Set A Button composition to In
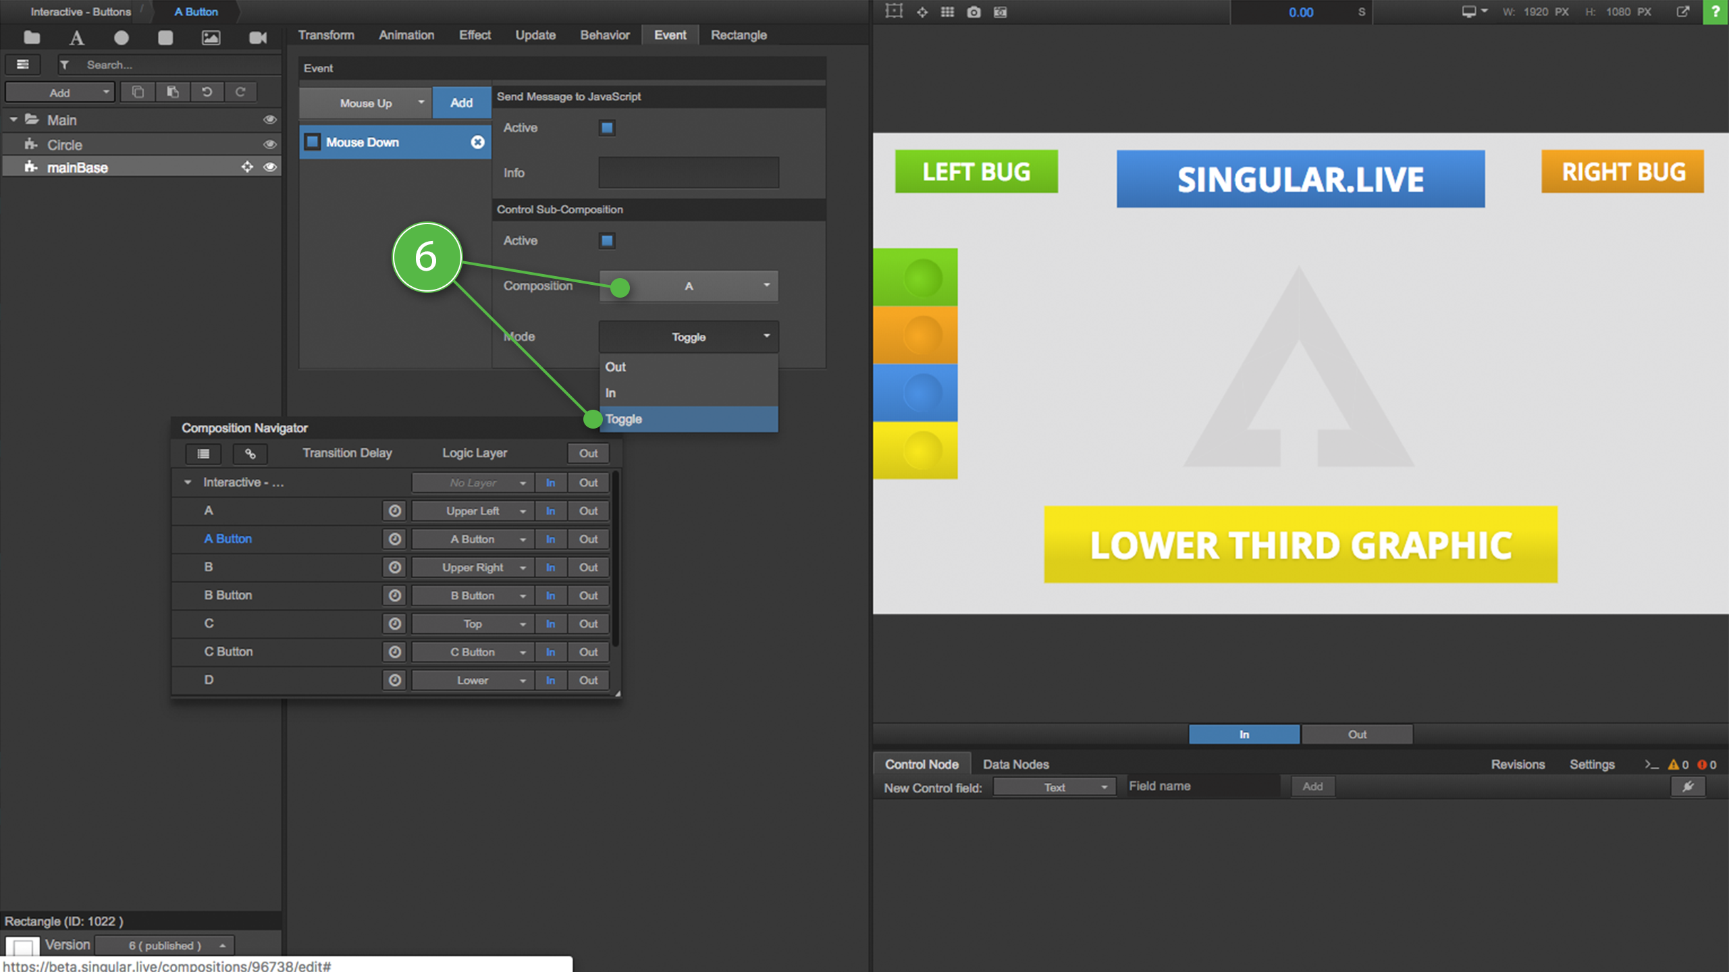The height and width of the screenshot is (972, 1729). [x=550, y=539]
